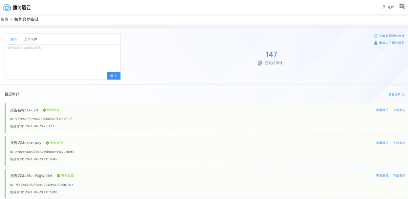Click 查看概览 for the MultiSigWallet report
The image size is (408, 199).
(382, 176)
